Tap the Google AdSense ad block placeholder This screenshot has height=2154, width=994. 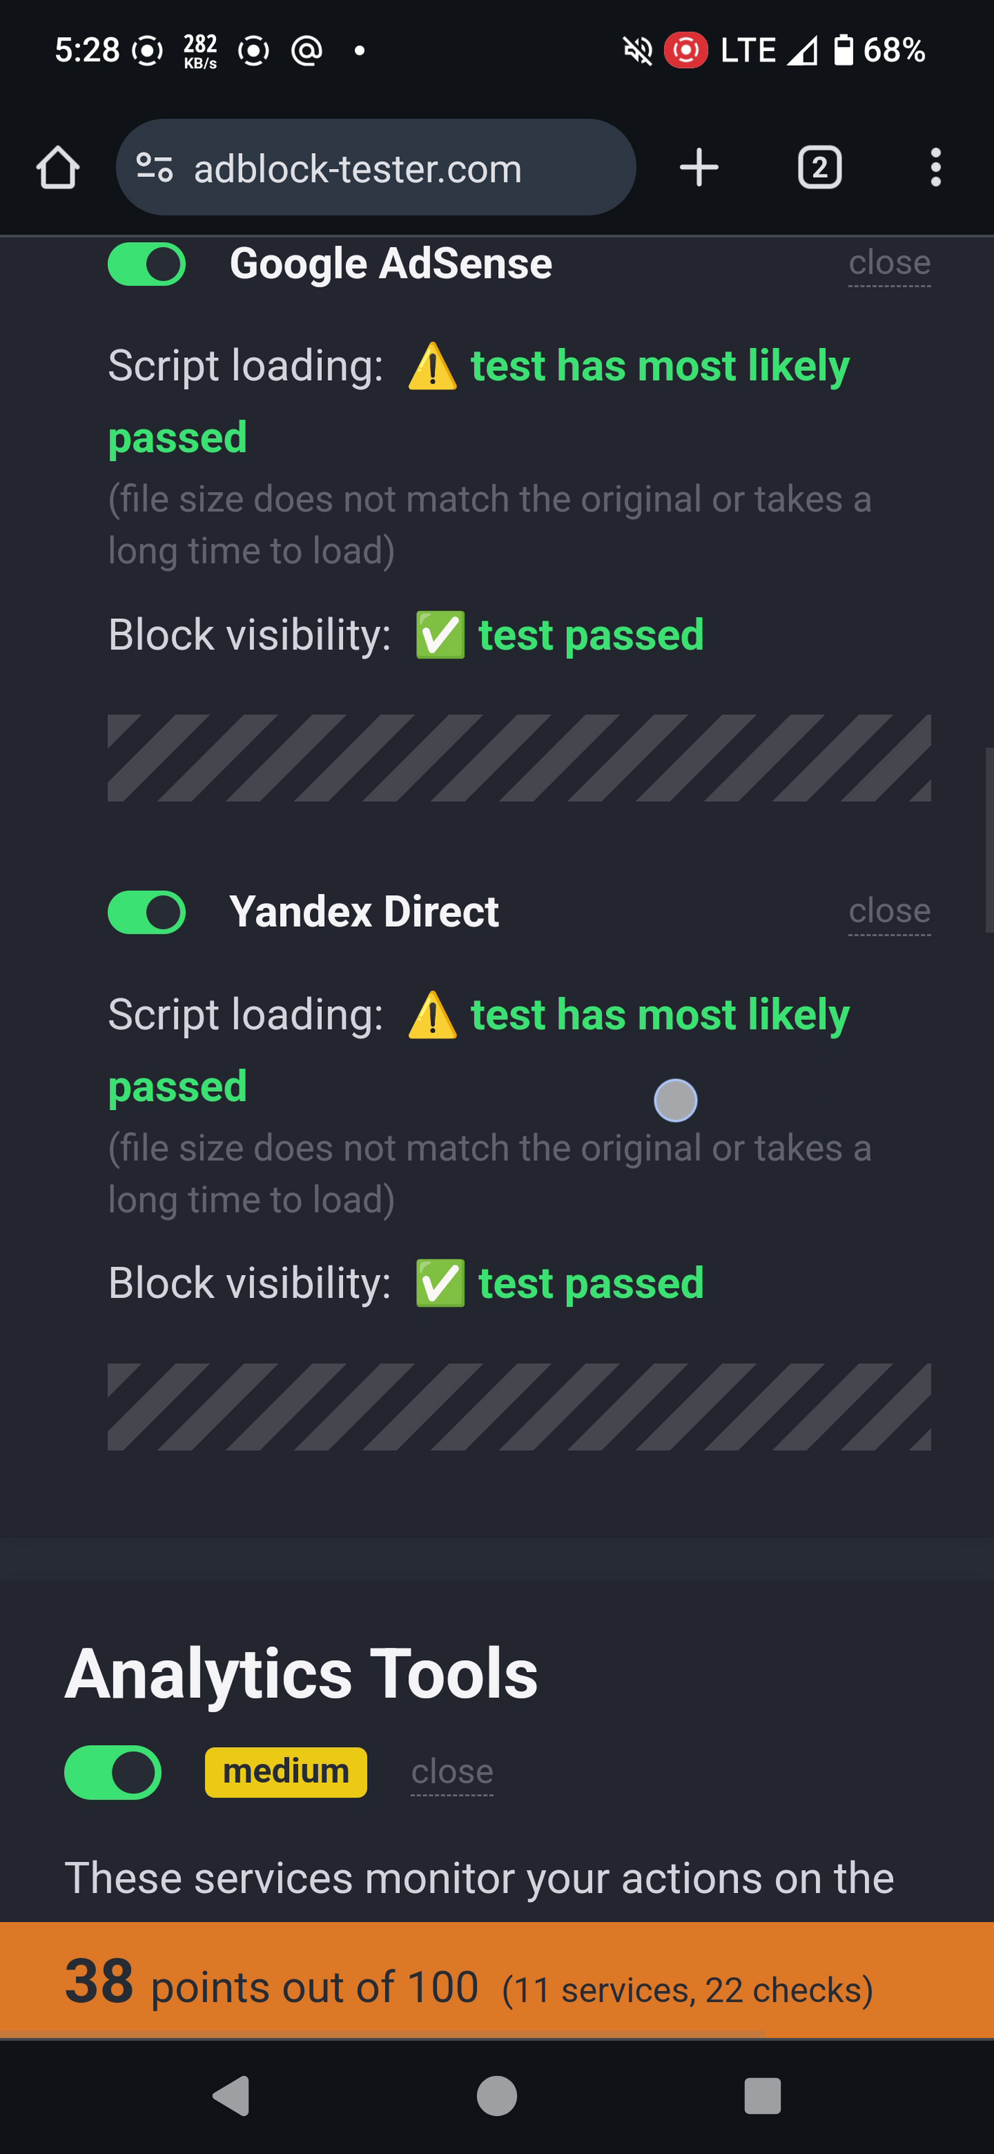(519, 758)
